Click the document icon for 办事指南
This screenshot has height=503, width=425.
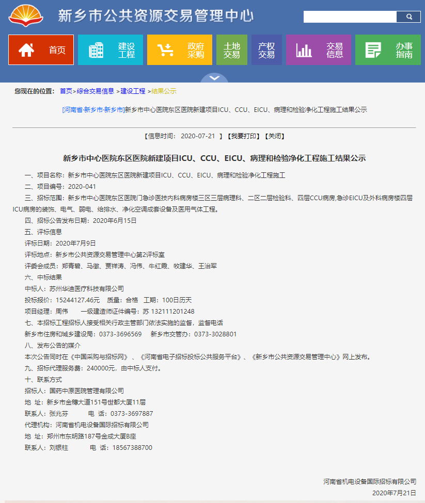pos(373,50)
